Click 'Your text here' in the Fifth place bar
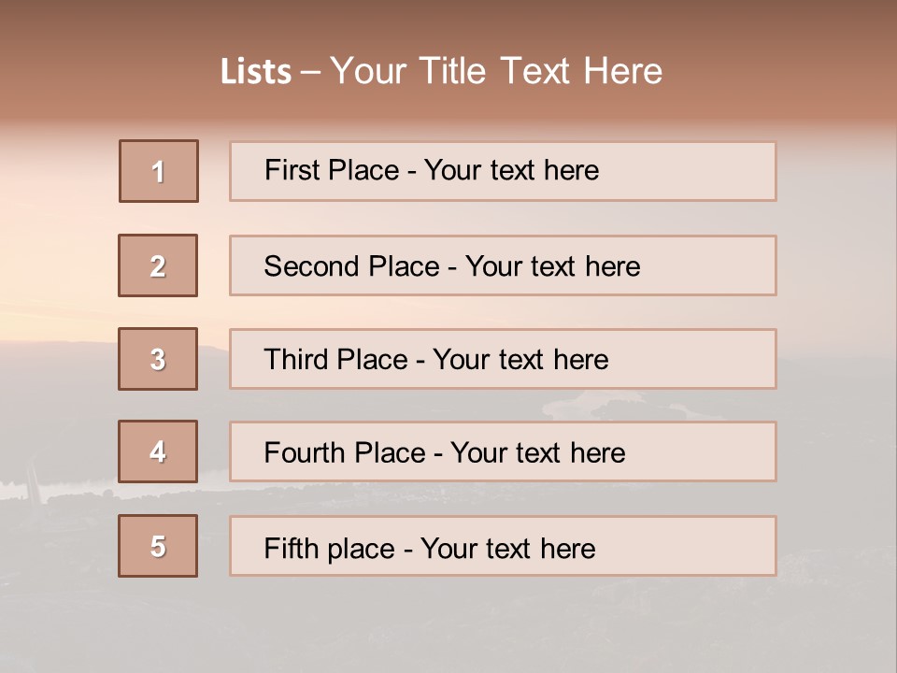897x673 pixels. pos(507,548)
